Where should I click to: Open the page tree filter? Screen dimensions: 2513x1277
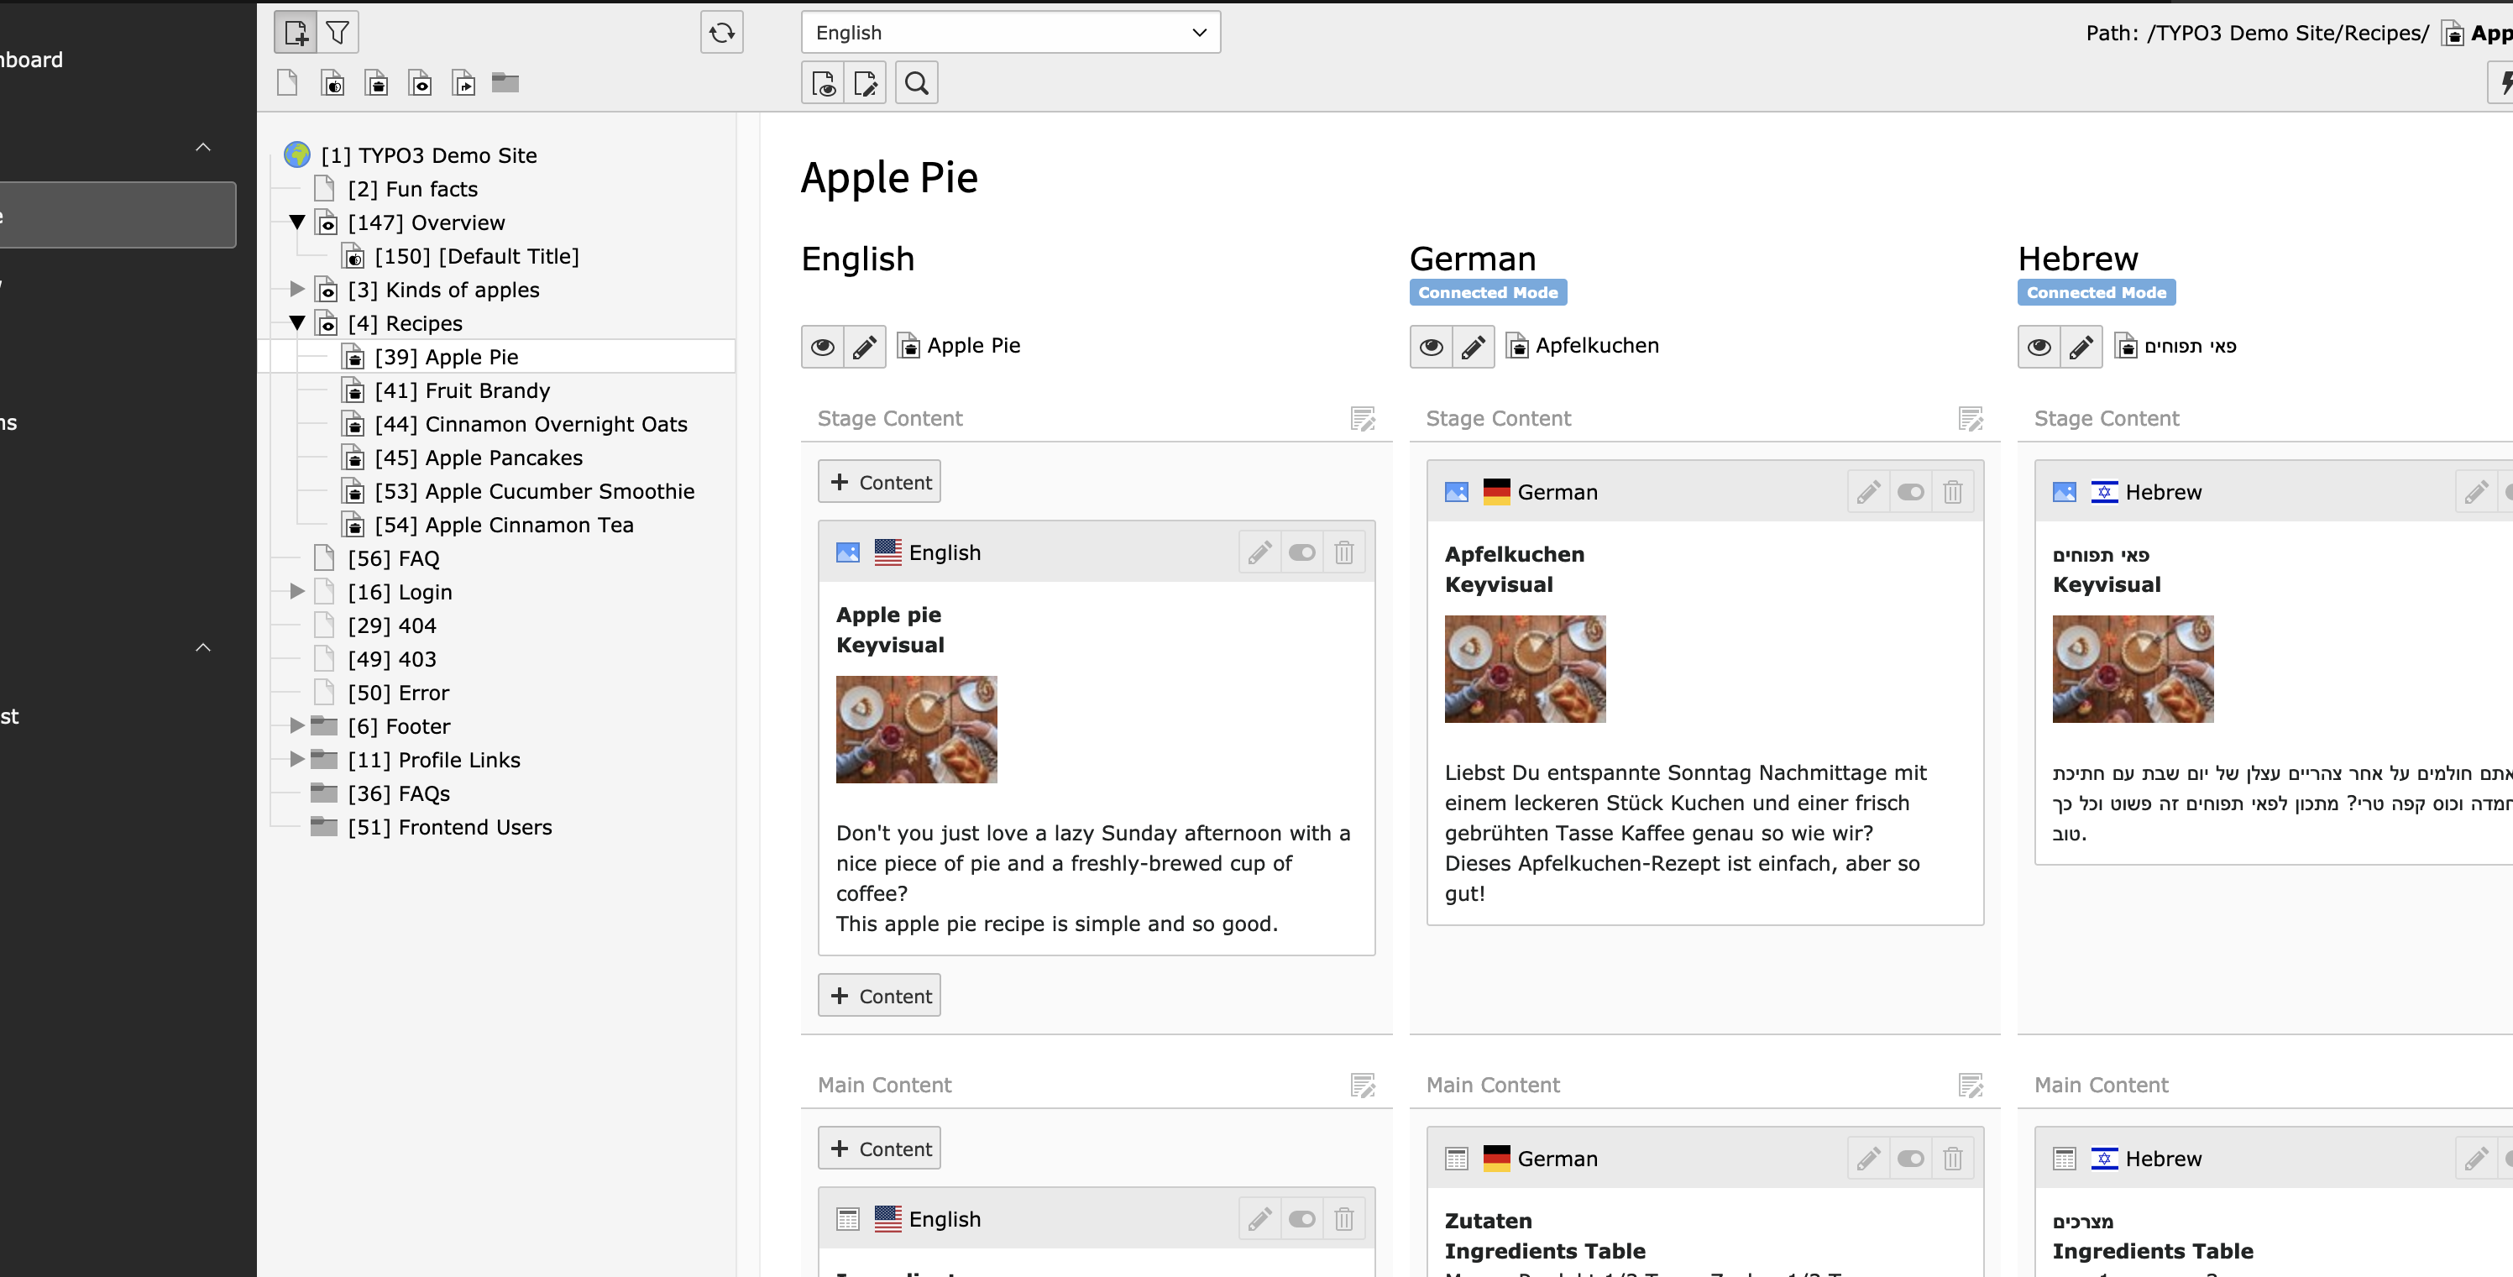point(338,32)
